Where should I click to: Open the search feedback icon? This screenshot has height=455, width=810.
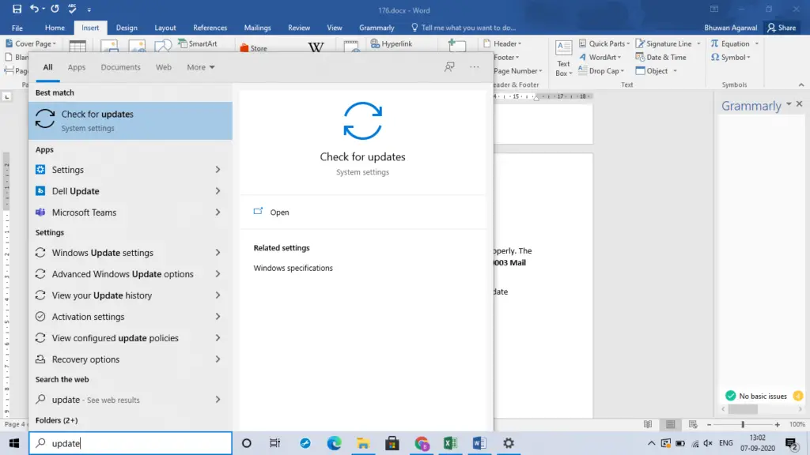[x=449, y=67]
